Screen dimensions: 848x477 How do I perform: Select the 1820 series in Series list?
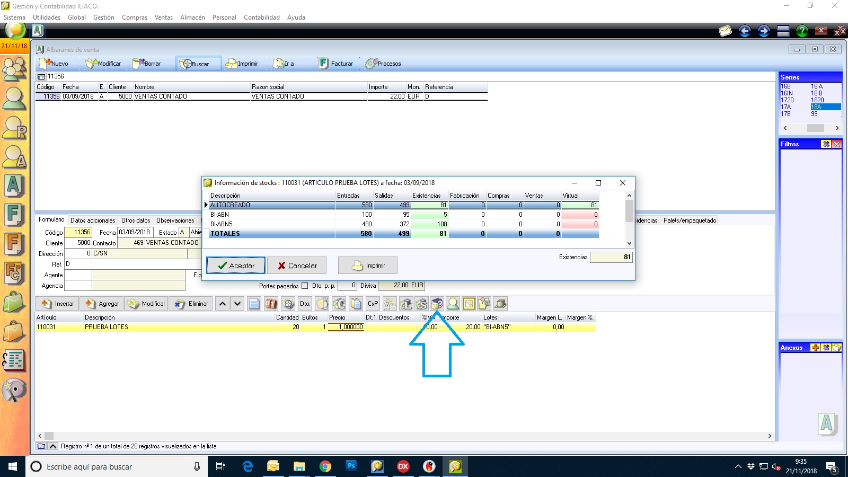click(817, 100)
